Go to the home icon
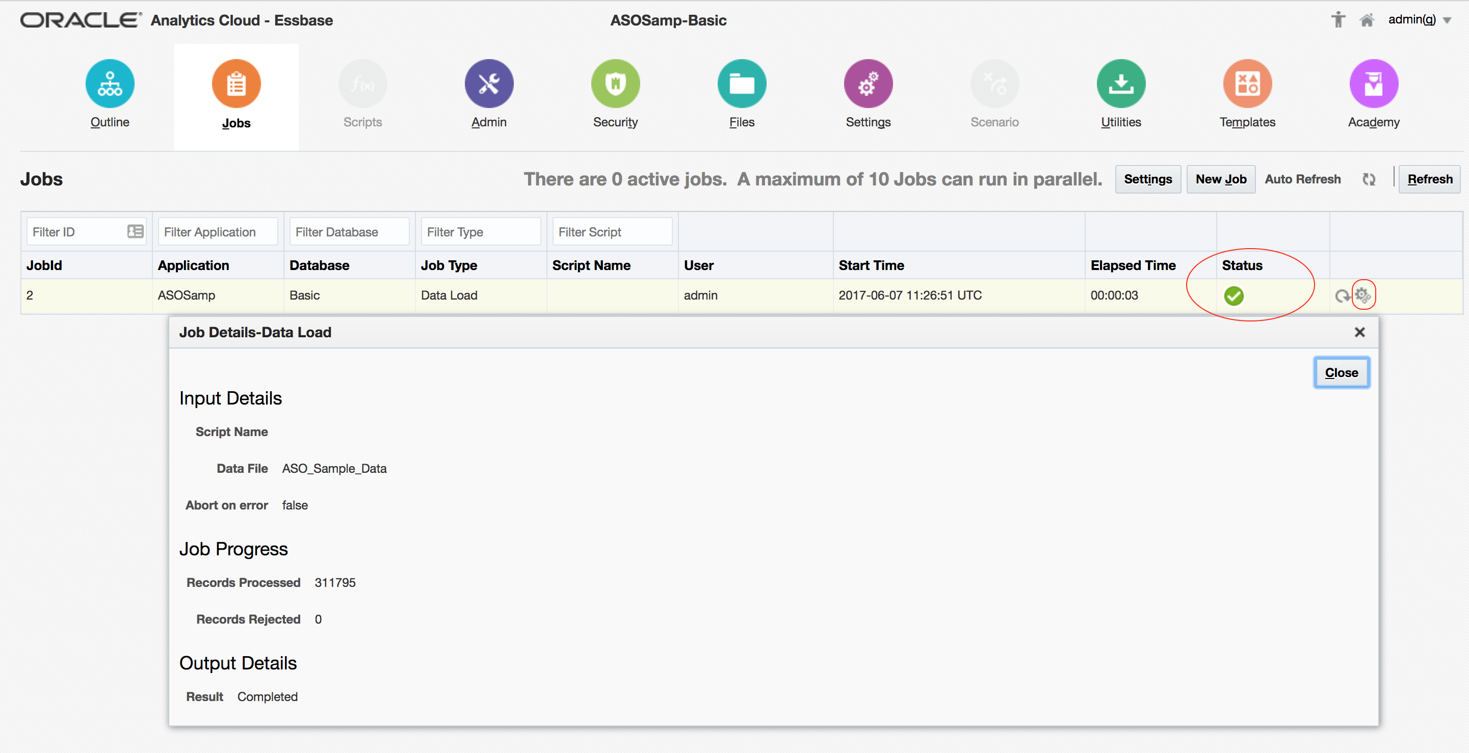The width and height of the screenshot is (1469, 753). (x=1367, y=20)
